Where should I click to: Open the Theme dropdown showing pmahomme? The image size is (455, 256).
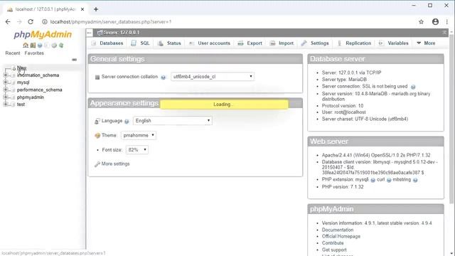point(139,135)
